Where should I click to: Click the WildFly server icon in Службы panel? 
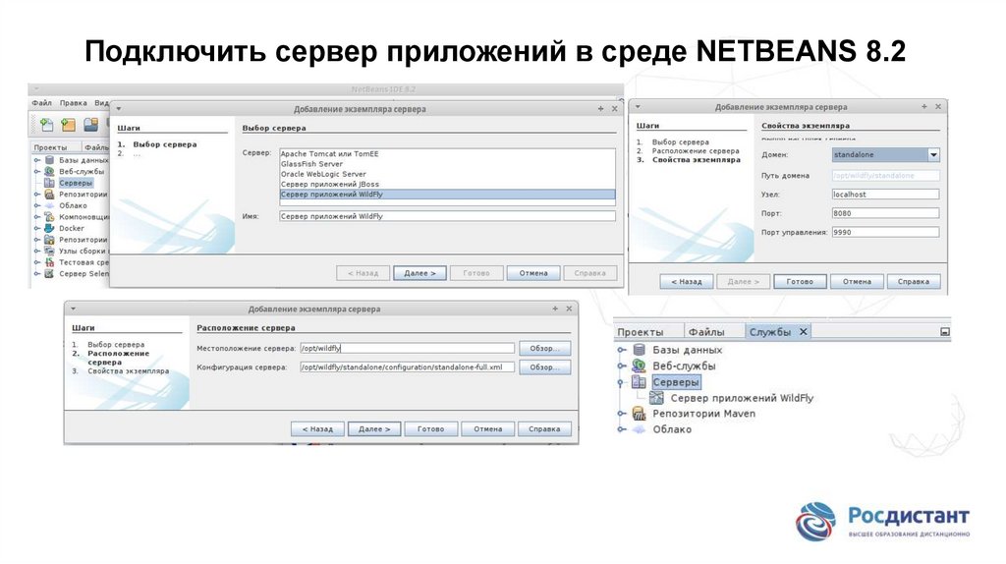point(656,398)
